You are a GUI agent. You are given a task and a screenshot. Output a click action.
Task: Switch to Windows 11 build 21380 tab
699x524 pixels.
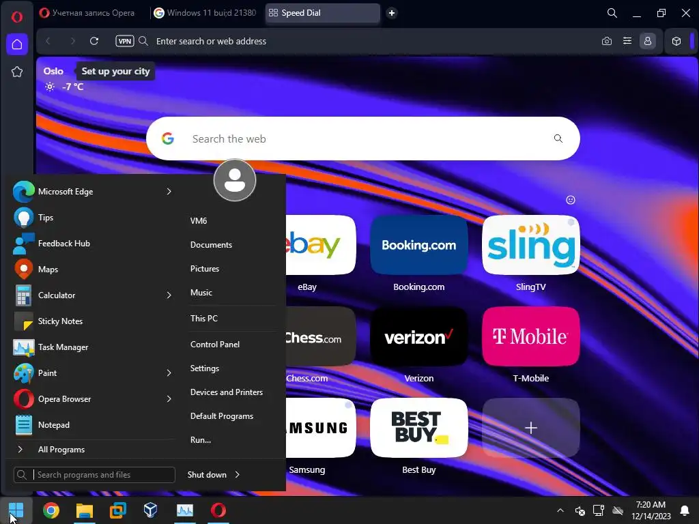click(x=205, y=13)
